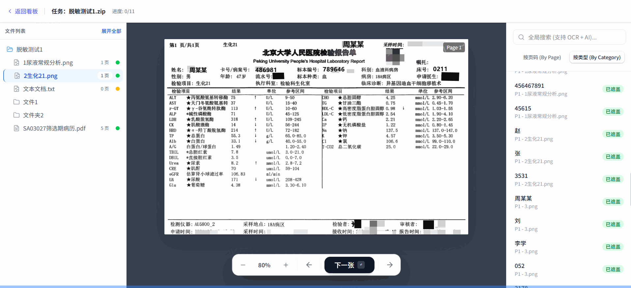The width and height of the screenshot is (631, 288).
Task: Expand the 文件1 folder
Action: pyautogui.click(x=30, y=102)
